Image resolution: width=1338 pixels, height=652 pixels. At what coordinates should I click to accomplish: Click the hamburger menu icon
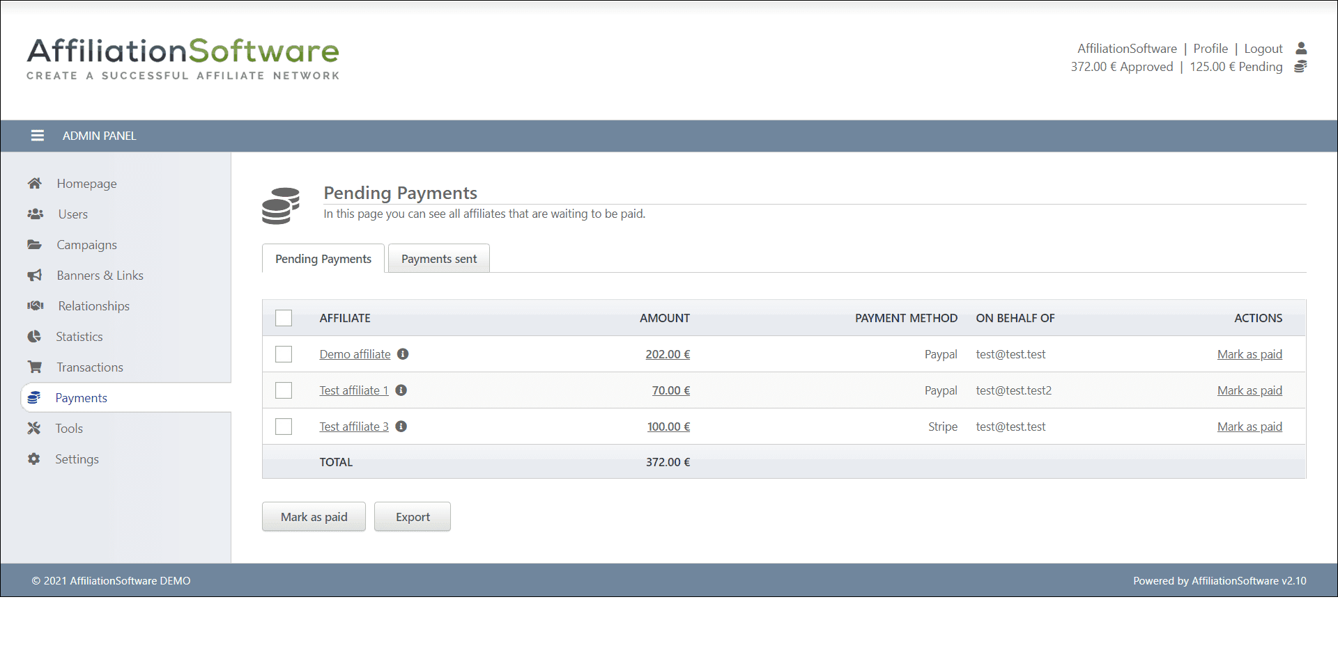coord(38,136)
